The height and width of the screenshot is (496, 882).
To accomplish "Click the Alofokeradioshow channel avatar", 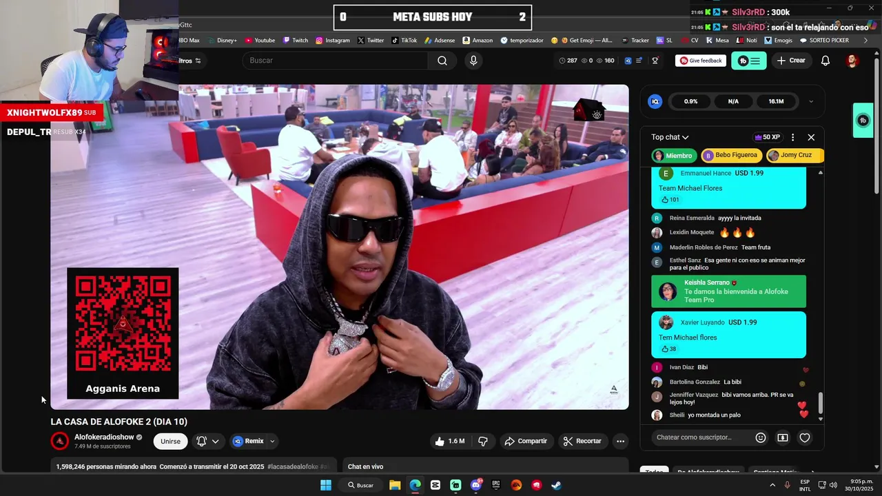I will point(60,441).
